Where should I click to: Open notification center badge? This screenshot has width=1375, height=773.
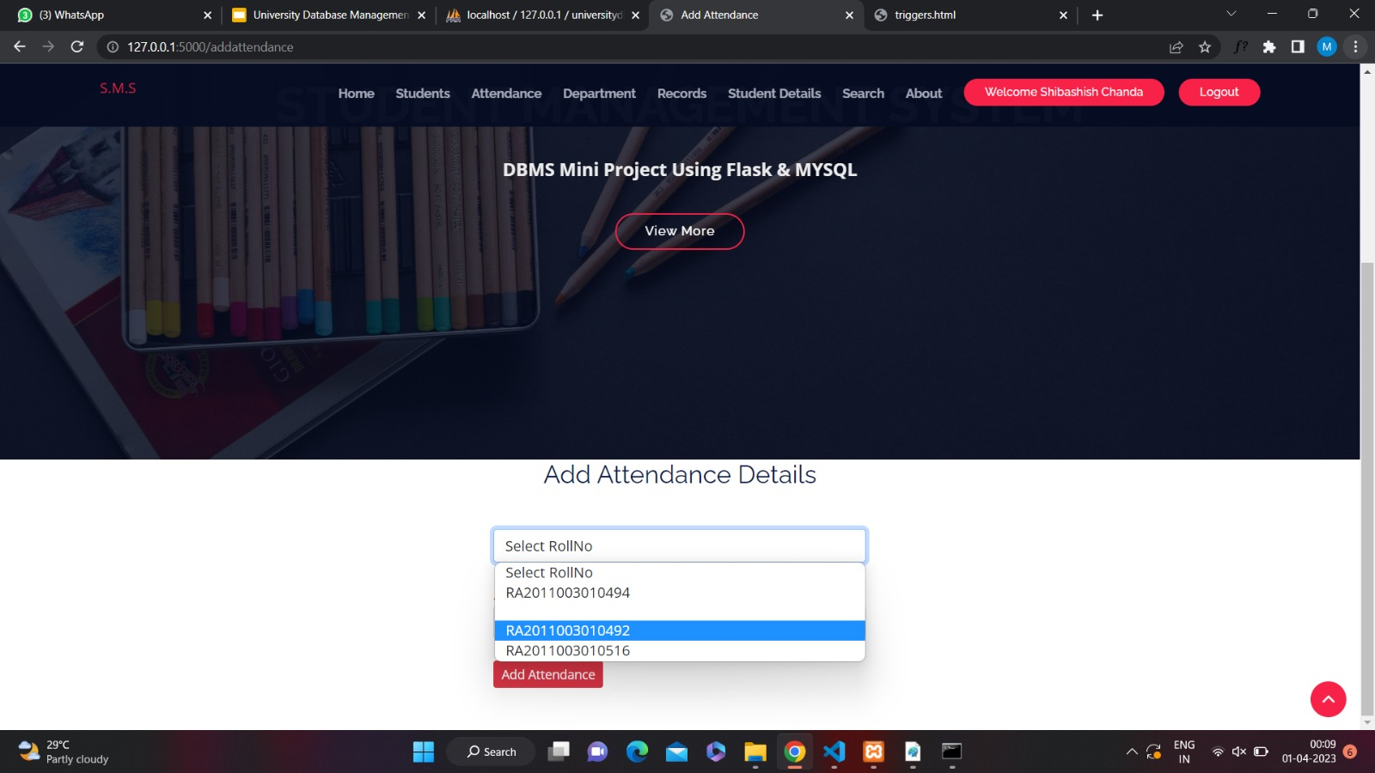coord(1350,752)
